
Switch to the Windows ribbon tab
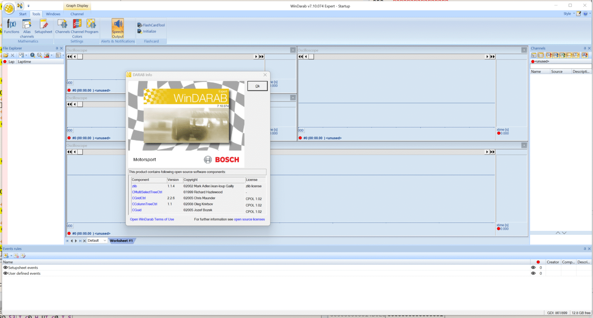(x=53, y=14)
